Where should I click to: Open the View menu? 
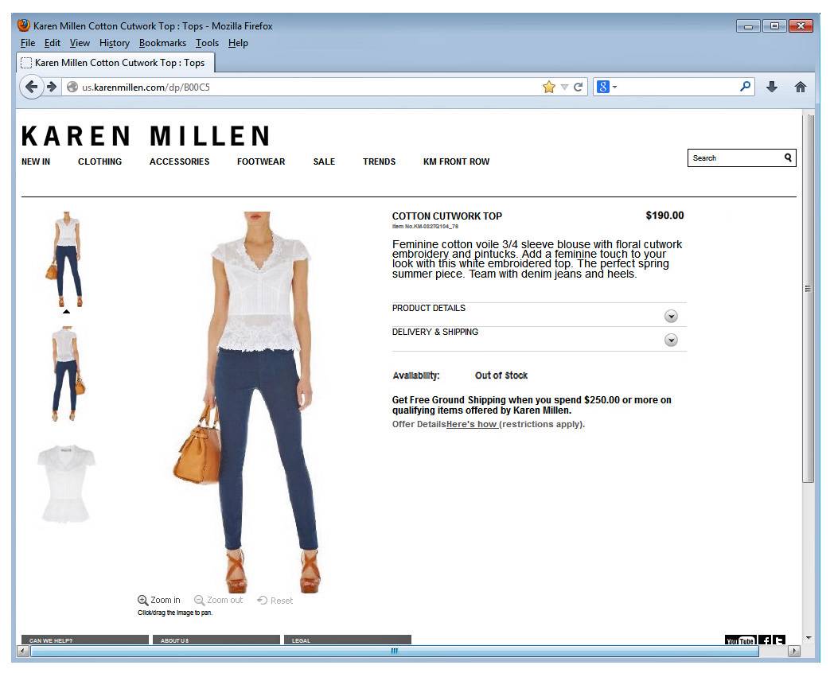(x=80, y=43)
